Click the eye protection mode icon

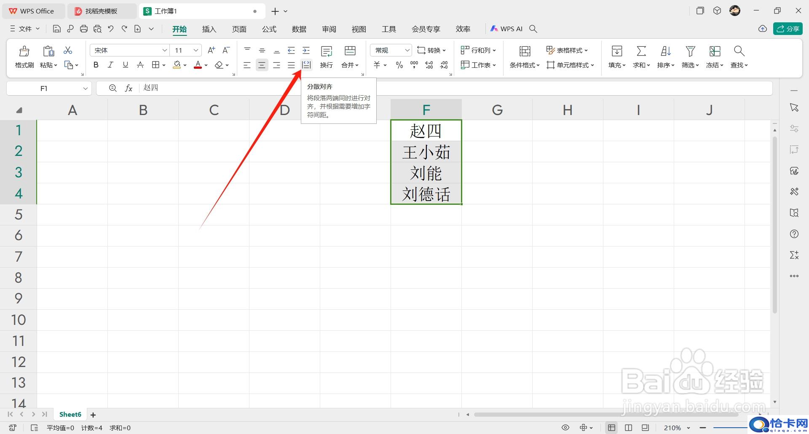click(565, 428)
